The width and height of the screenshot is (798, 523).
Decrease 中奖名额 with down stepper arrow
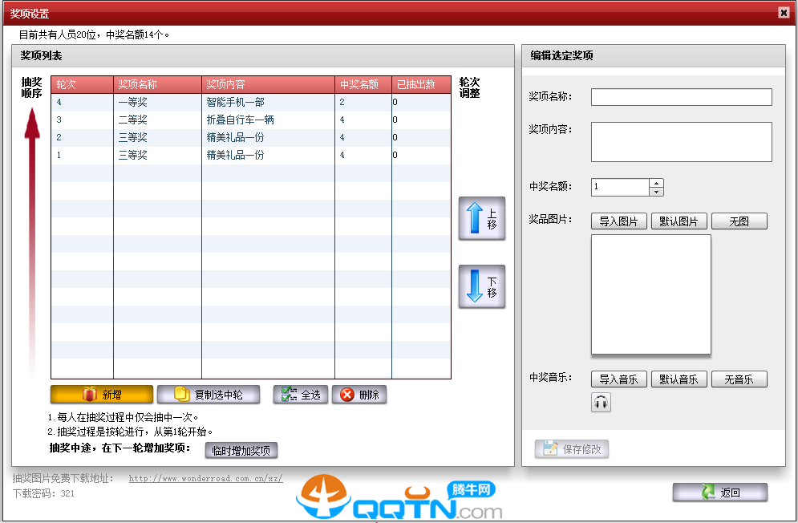click(x=656, y=192)
